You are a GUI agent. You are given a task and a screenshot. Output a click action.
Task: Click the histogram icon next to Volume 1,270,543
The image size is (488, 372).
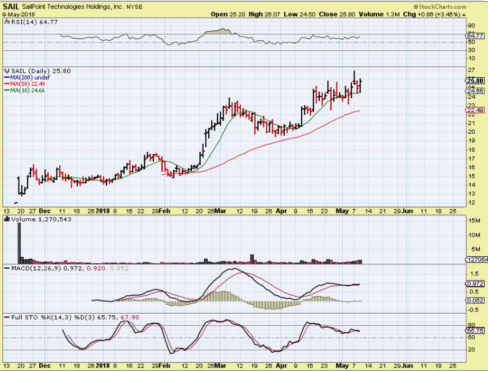tap(7, 219)
